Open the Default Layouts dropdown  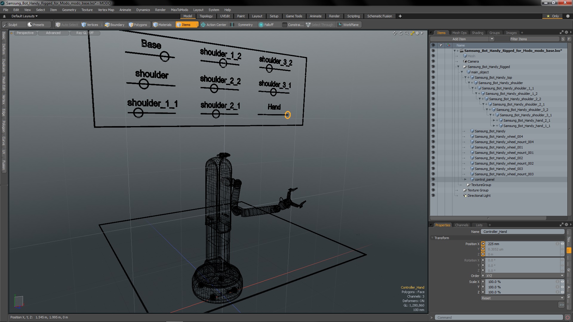(24, 16)
